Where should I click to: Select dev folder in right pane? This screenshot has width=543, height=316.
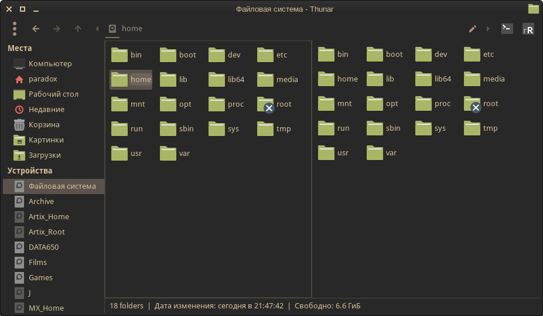pos(431,54)
